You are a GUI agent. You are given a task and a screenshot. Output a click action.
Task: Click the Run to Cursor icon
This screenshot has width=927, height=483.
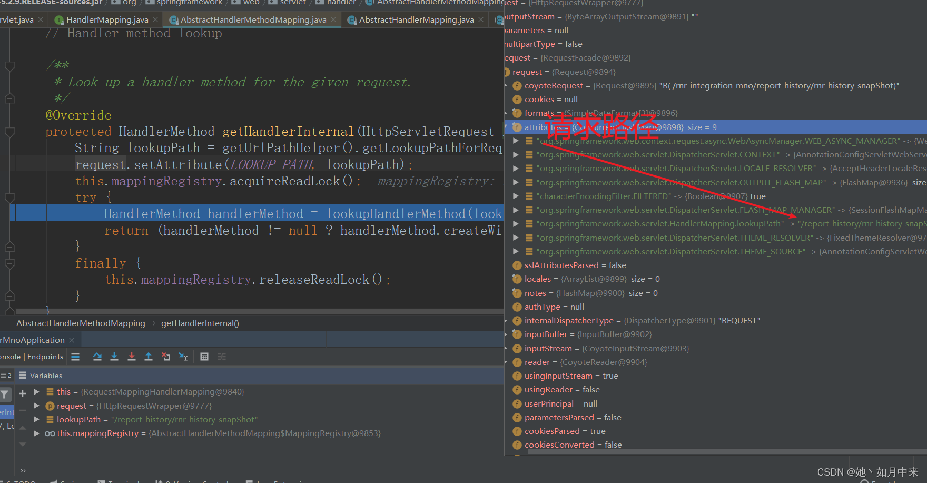[x=183, y=357]
